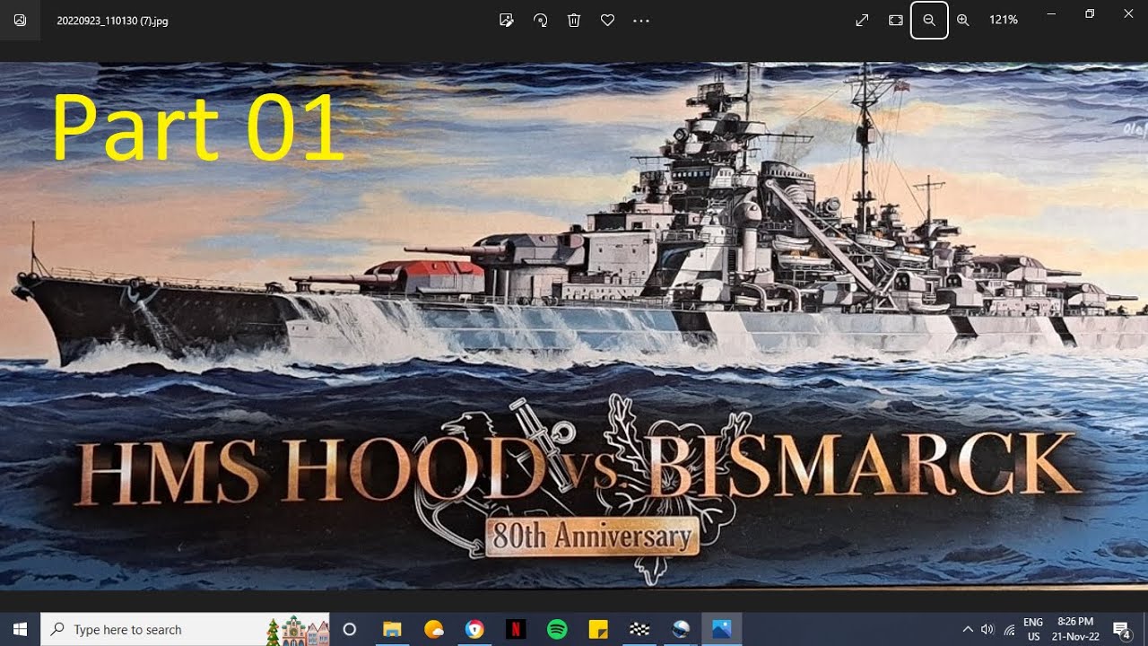Image resolution: width=1148 pixels, height=646 pixels.
Task: Click the displayed battleship photo
Action: (x=574, y=326)
